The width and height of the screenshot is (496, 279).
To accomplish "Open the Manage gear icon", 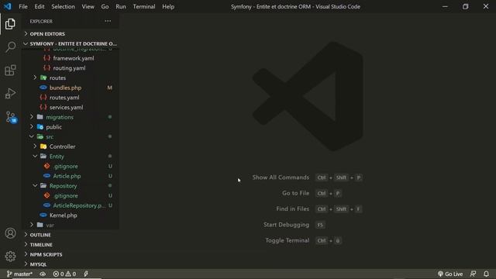I will (10, 257).
